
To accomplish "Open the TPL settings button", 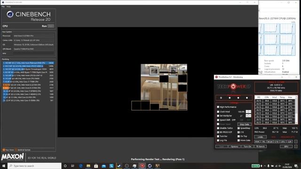I will pyautogui.click(x=263, y=142).
